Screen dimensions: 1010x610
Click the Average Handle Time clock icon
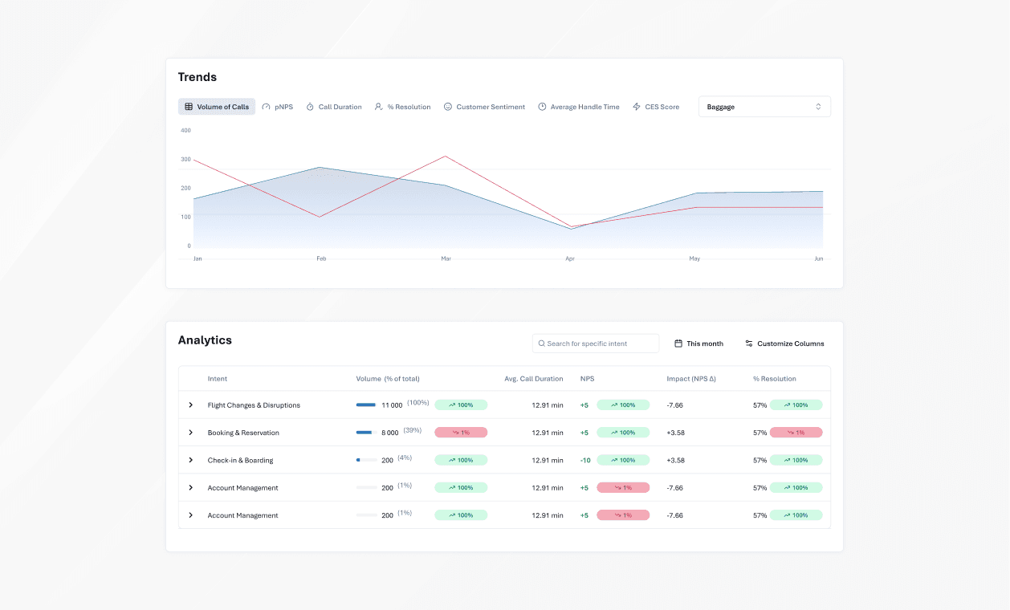(543, 106)
